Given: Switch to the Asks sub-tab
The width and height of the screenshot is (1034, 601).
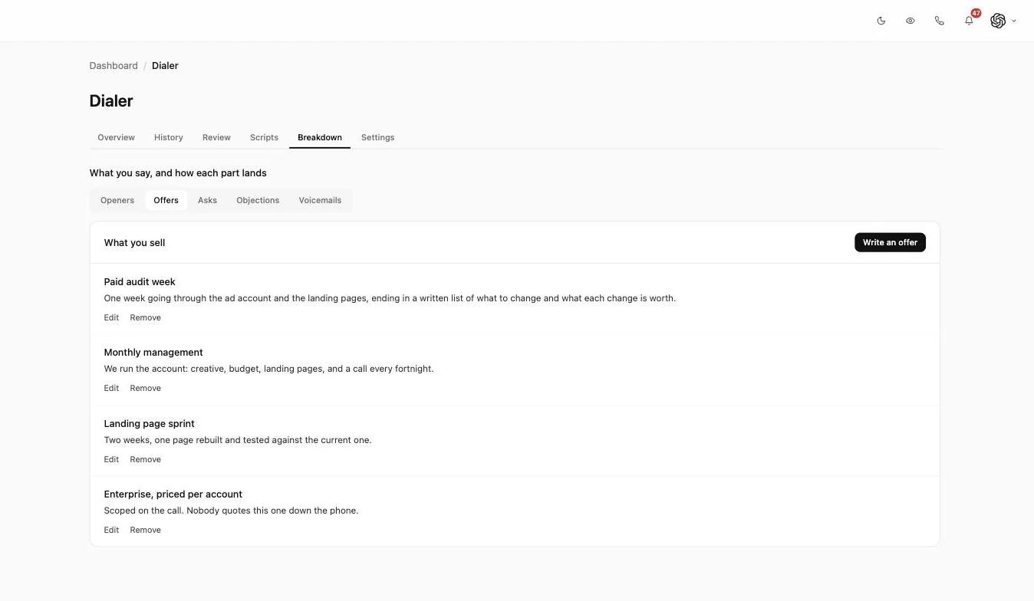Looking at the screenshot, I should click(207, 200).
